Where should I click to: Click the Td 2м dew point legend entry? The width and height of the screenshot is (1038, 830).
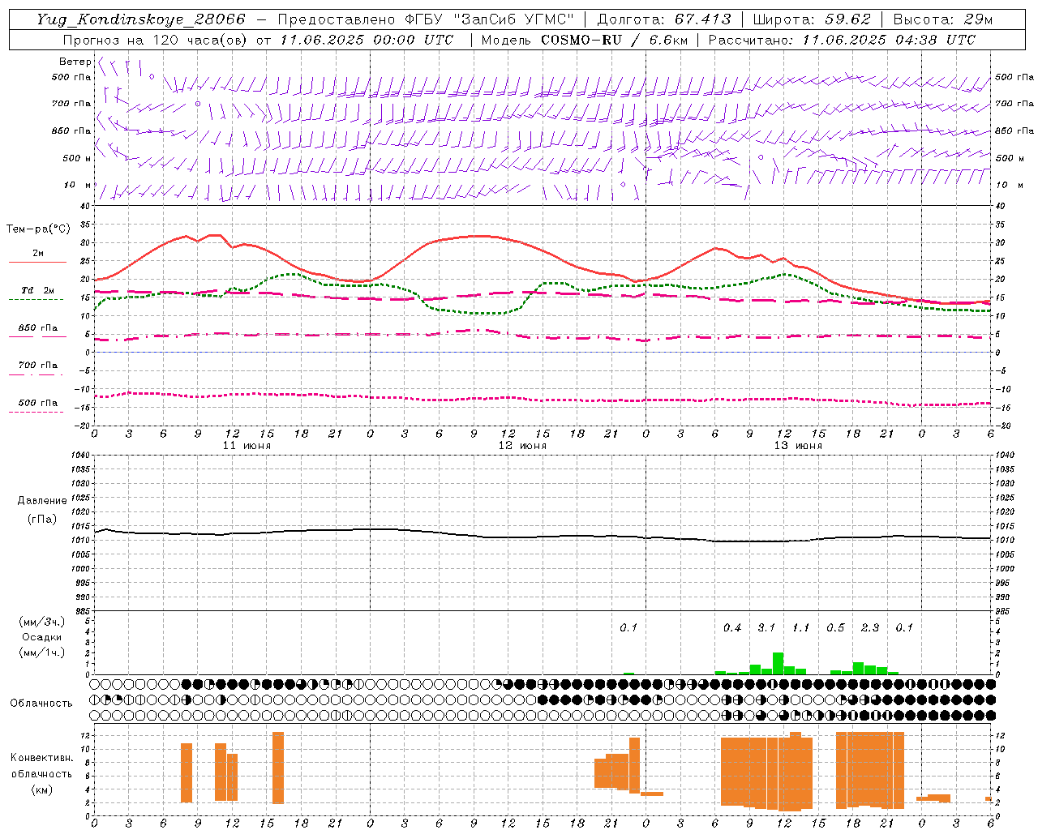point(37,293)
